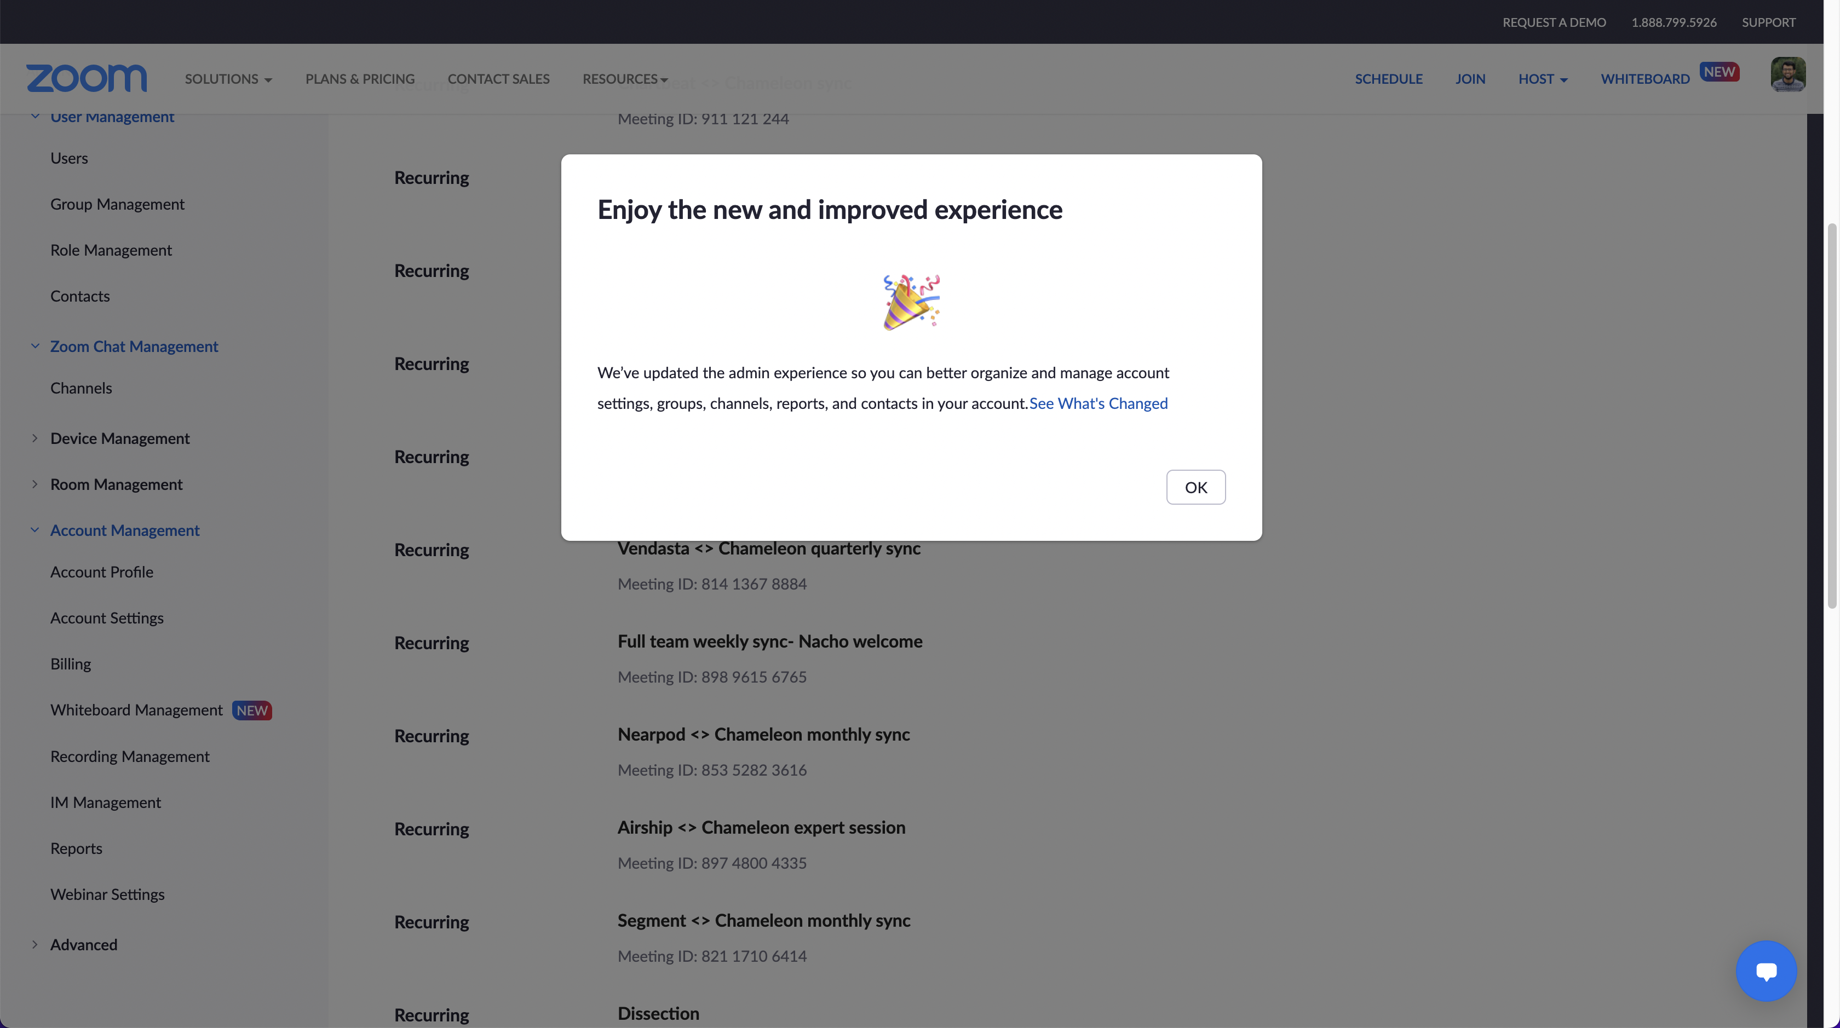This screenshot has width=1840, height=1028.
Task: Click Request a Demo
Action: (x=1554, y=22)
